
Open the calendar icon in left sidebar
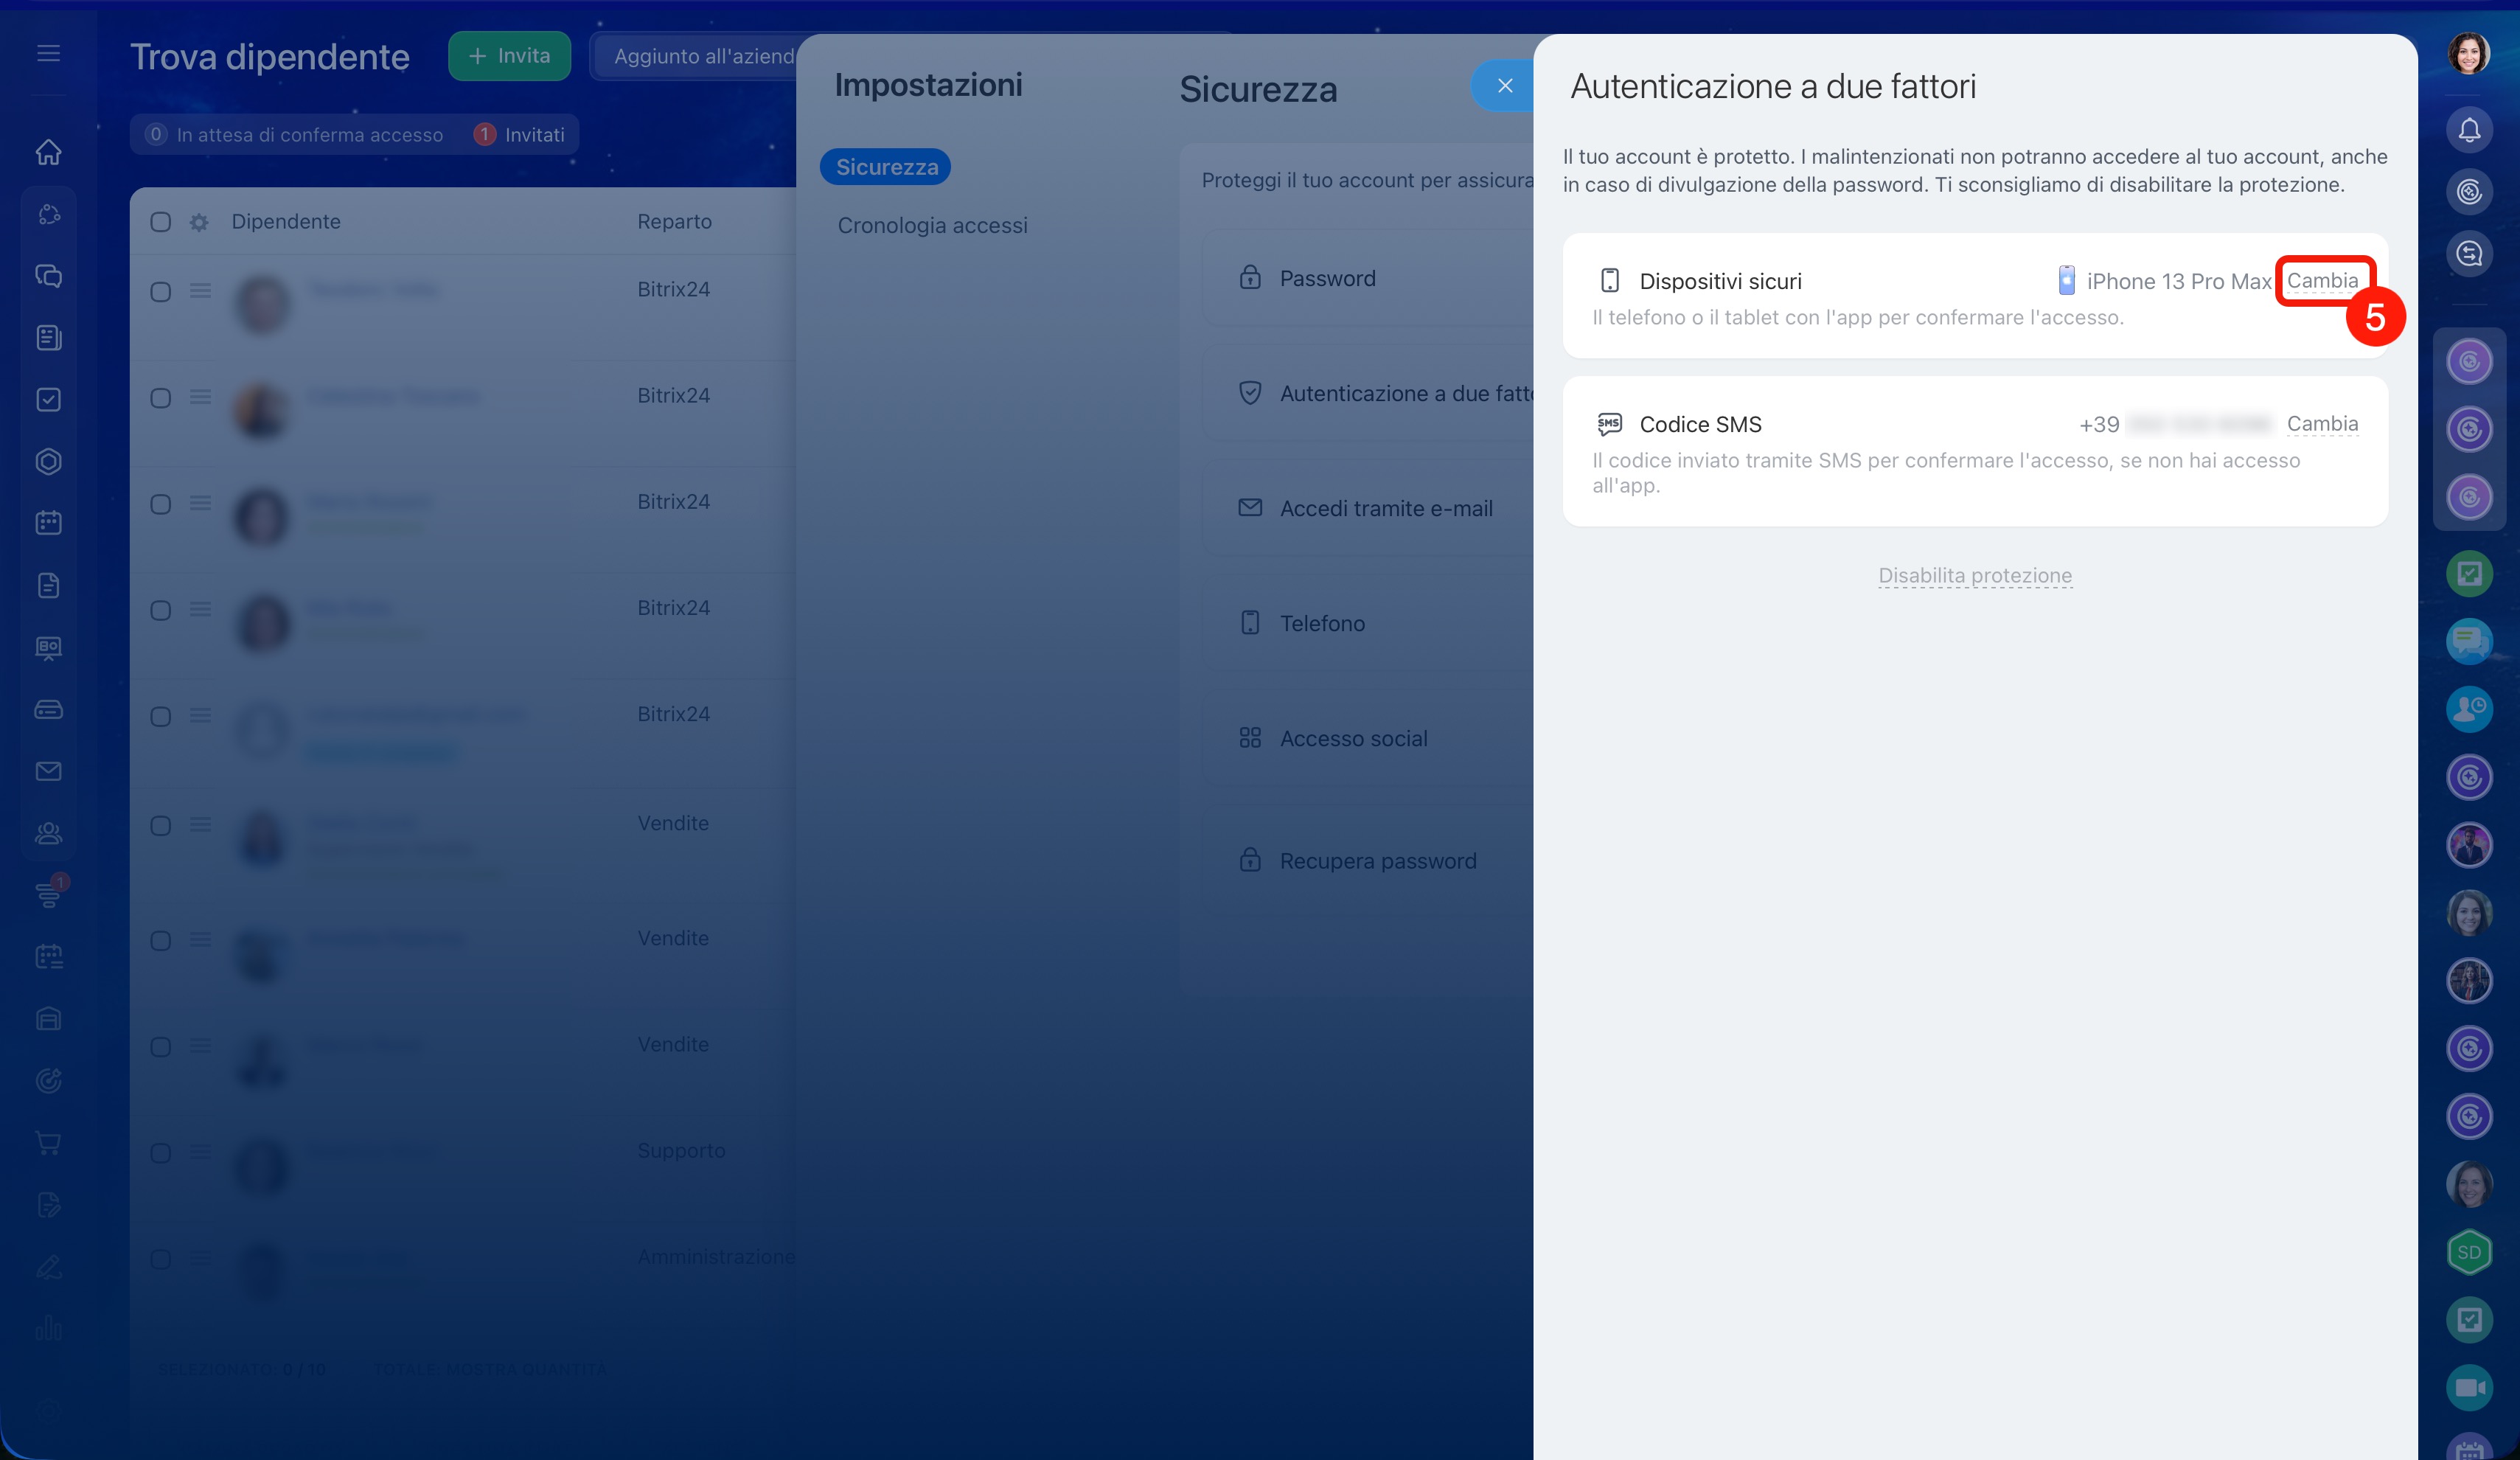[48, 523]
